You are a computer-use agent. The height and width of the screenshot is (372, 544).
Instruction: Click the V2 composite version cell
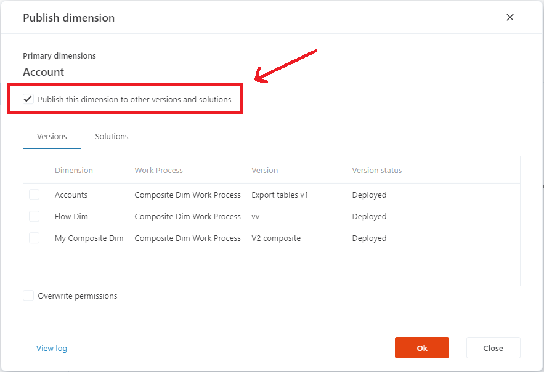click(276, 238)
